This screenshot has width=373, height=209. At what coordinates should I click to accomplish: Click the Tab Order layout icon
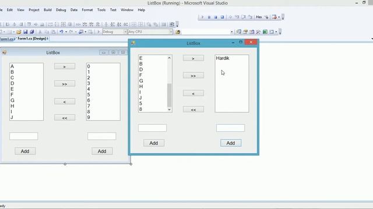(x=171, y=24)
